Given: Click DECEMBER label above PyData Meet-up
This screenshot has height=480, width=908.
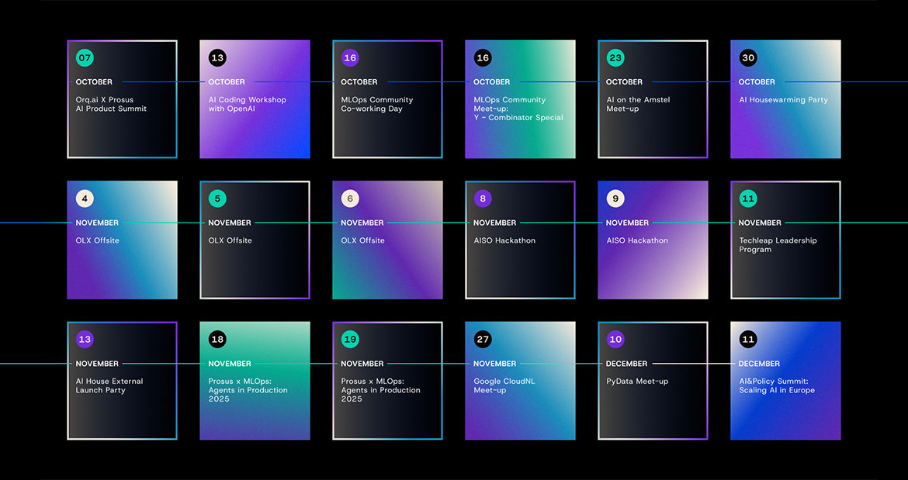Looking at the screenshot, I should click(x=626, y=364).
